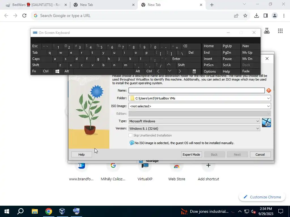Click Customize Chrome button
This screenshot has width=290, height=217.
262,197
